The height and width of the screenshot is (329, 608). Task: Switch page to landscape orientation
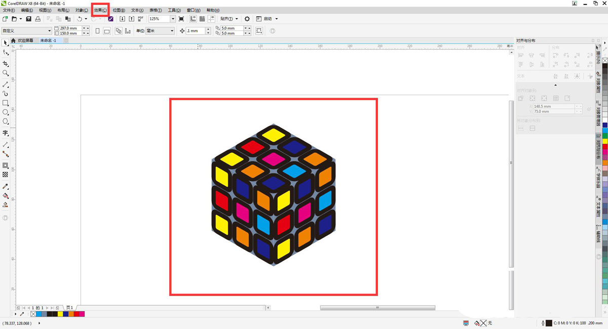click(x=107, y=31)
